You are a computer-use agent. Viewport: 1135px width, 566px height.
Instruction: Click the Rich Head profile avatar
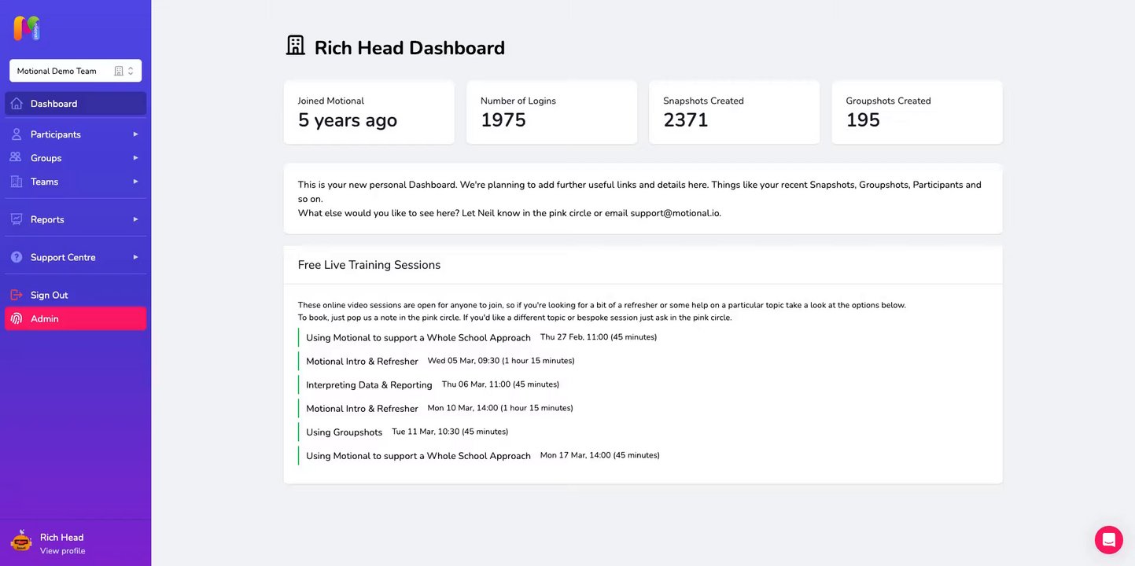pos(21,541)
